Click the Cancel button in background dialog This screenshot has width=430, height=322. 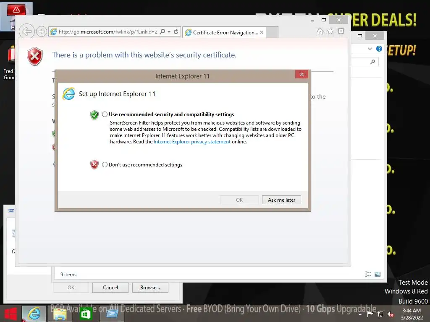pos(110,288)
